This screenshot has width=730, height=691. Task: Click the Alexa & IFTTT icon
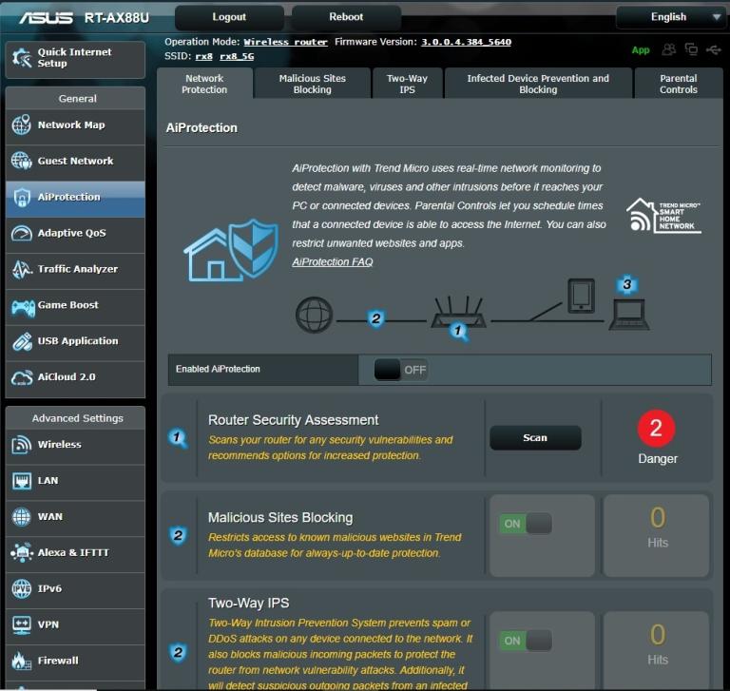point(22,553)
